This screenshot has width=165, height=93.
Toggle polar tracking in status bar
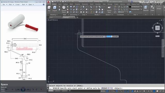click(117, 91)
